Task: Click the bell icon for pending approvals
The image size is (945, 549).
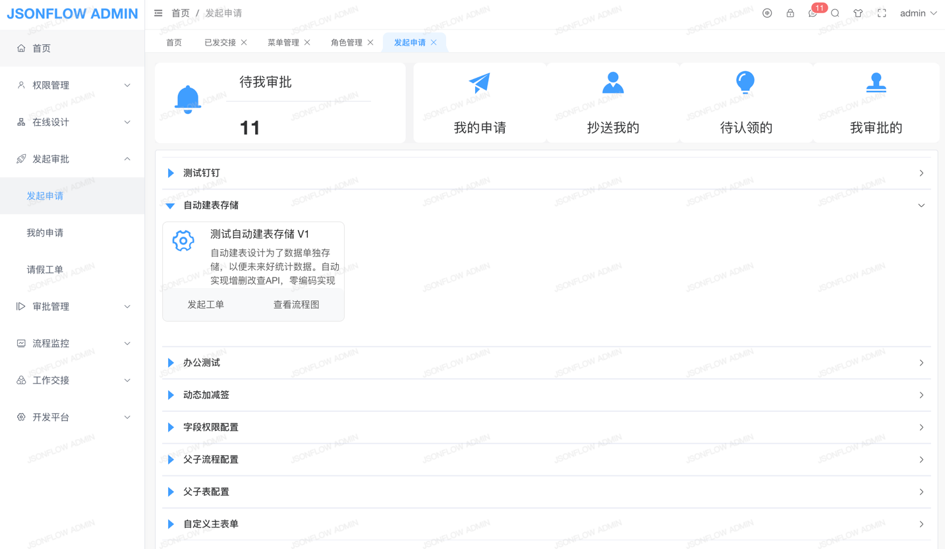Action: 188,100
